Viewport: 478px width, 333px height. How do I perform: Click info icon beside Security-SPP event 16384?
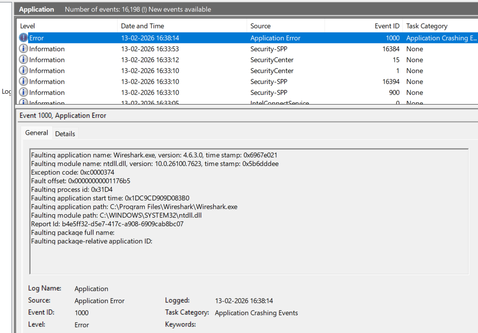24,49
